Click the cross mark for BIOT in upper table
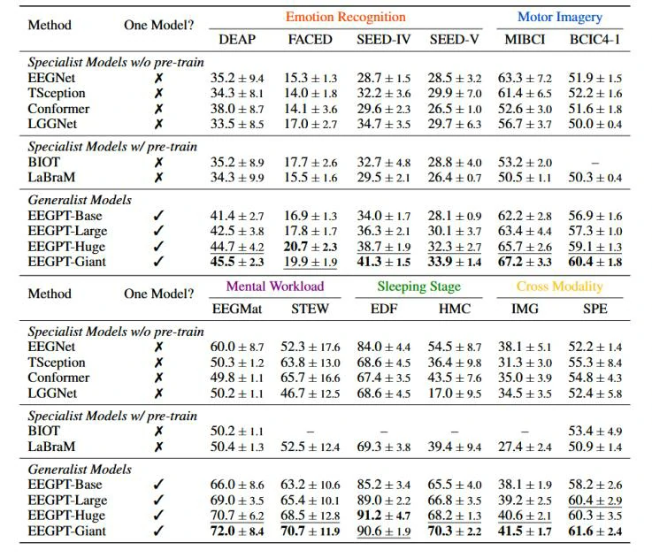This screenshot has width=652, height=558. point(158,162)
